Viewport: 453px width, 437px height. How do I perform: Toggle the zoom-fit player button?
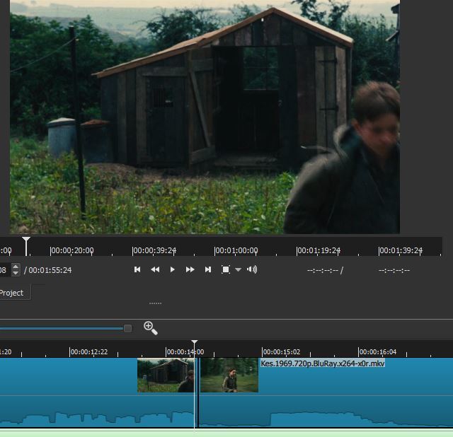point(226,269)
